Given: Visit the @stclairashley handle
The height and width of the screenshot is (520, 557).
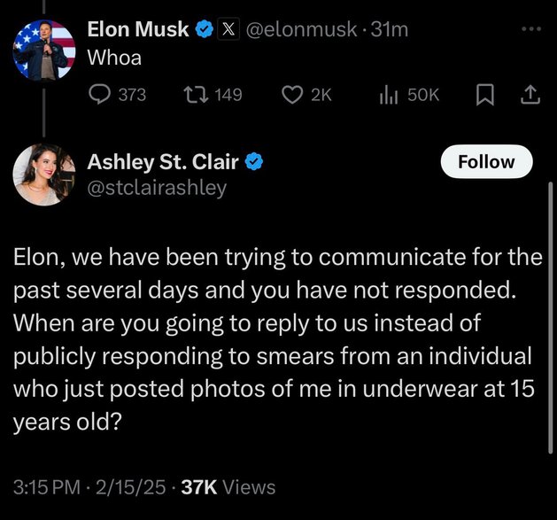Looking at the screenshot, I should click(x=157, y=188).
